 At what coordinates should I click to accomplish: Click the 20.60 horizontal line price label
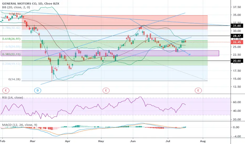(x=237, y=61)
